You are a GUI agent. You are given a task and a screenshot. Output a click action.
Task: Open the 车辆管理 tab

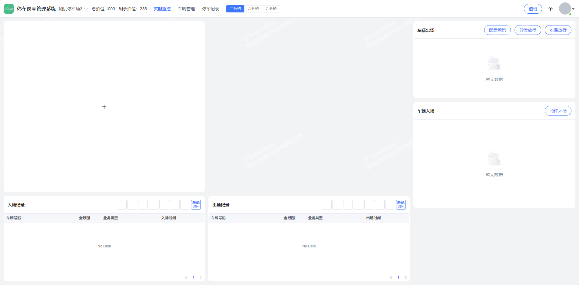tap(186, 9)
